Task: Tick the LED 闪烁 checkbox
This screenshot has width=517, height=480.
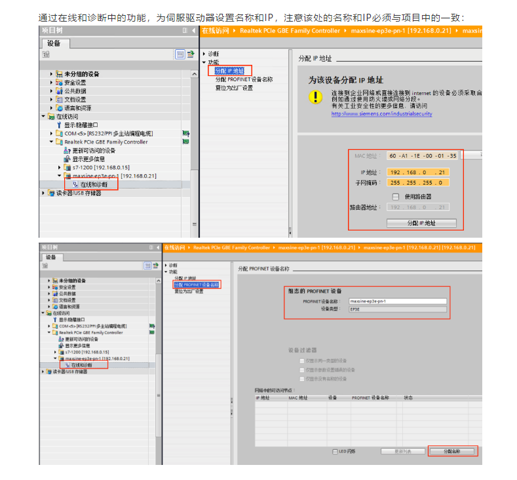Action: click(x=335, y=451)
